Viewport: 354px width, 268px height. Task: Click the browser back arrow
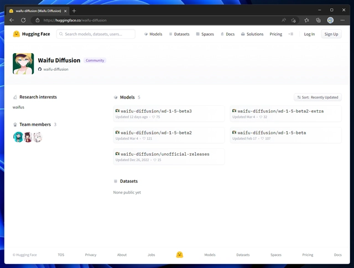pyautogui.click(x=12, y=20)
